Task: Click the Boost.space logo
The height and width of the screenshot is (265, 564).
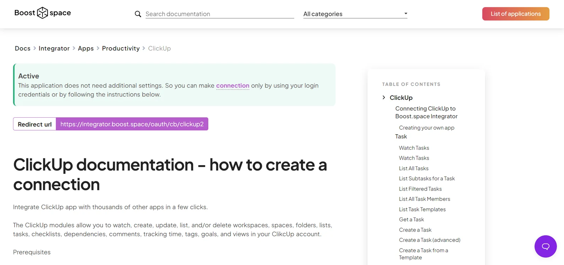Action: point(43,13)
